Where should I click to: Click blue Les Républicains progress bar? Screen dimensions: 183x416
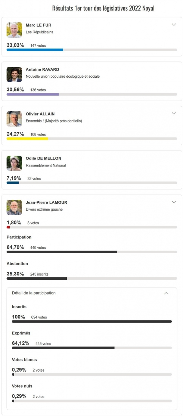point(92,50)
